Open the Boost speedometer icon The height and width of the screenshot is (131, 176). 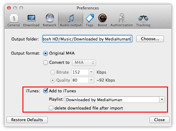click(x=102, y=18)
